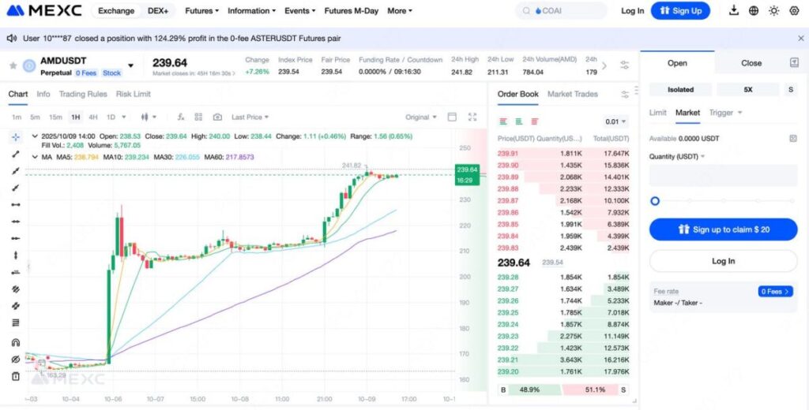Click the trash icon to delete drawings

[15, 376]
